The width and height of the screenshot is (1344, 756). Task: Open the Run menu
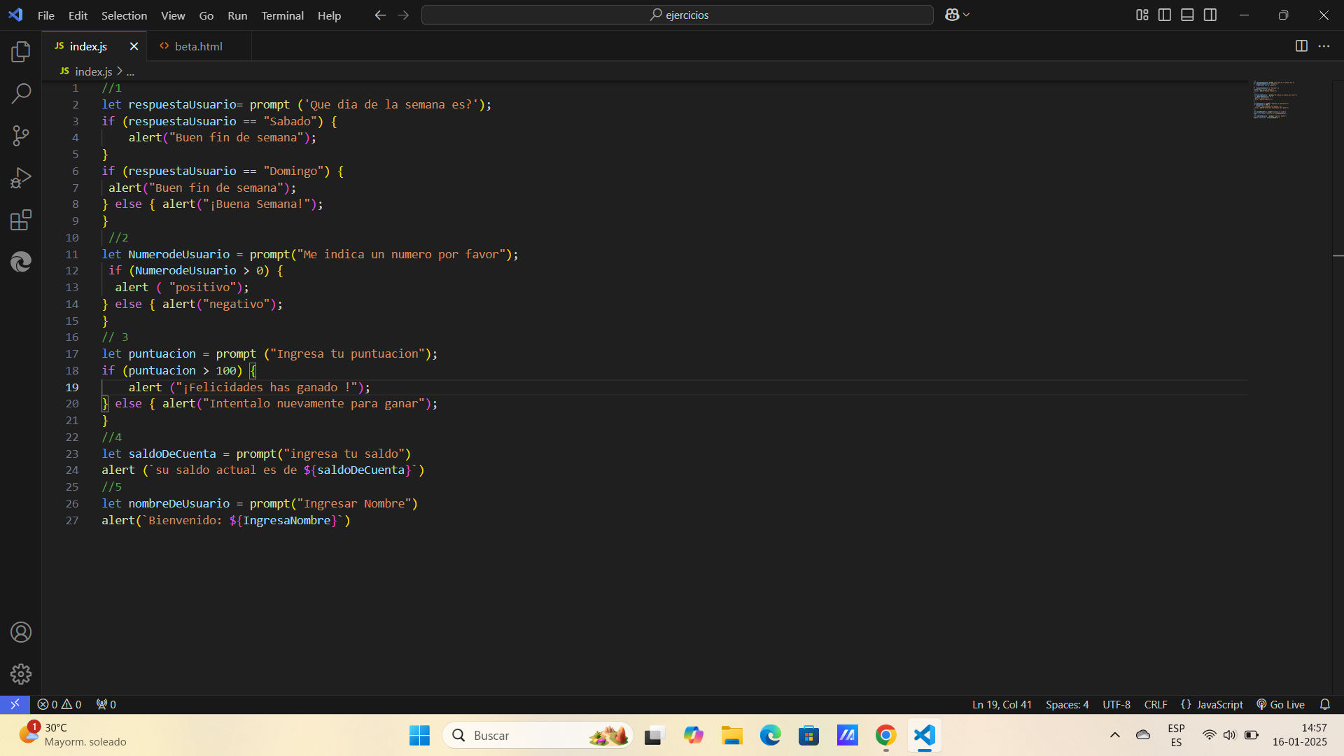tap(237, 15)
